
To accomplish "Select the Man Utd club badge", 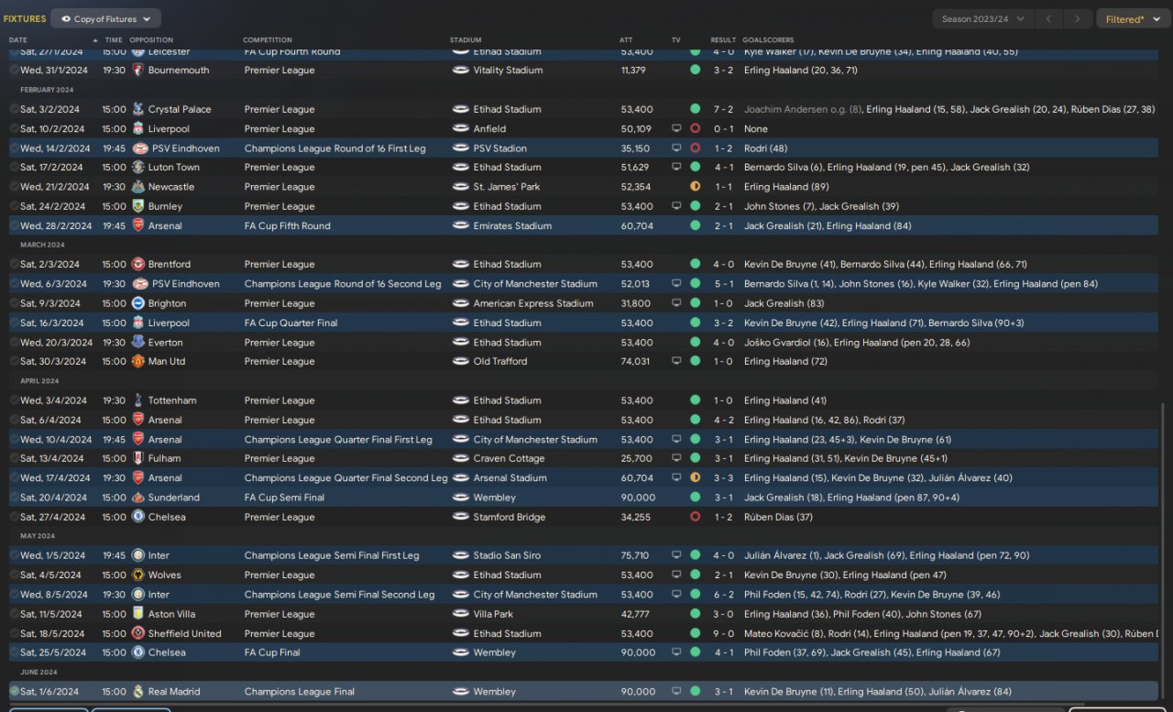I will point(138,362).
